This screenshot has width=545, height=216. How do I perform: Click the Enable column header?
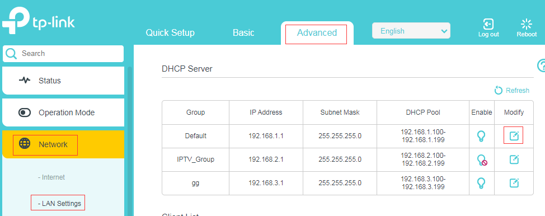pos(482,112)
